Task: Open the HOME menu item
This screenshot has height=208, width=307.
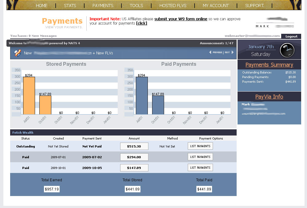Action: [x=41, y=6]
